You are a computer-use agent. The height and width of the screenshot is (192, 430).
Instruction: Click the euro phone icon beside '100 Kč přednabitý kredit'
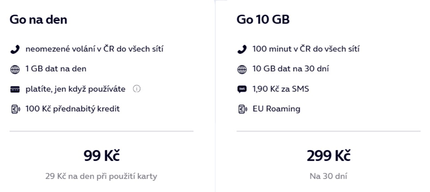[15, 109]
